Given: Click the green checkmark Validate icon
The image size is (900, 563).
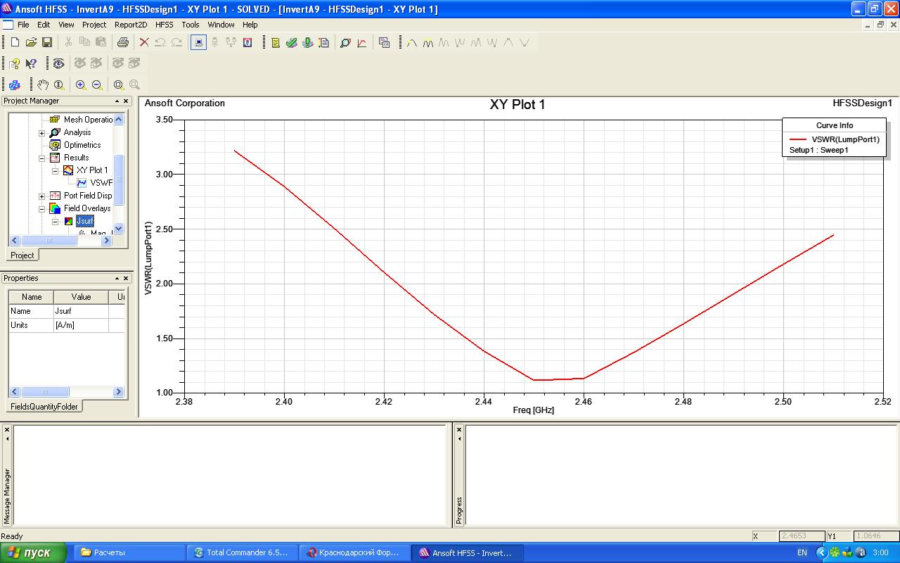Looking at the screenshot, I should coord(291,43).
